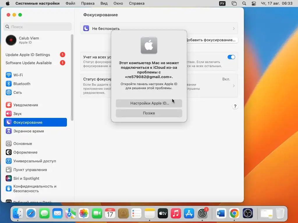Viewport: 298px width, 223px height.
Task: Open Reminders app in Dock
Action: (136, 213)
